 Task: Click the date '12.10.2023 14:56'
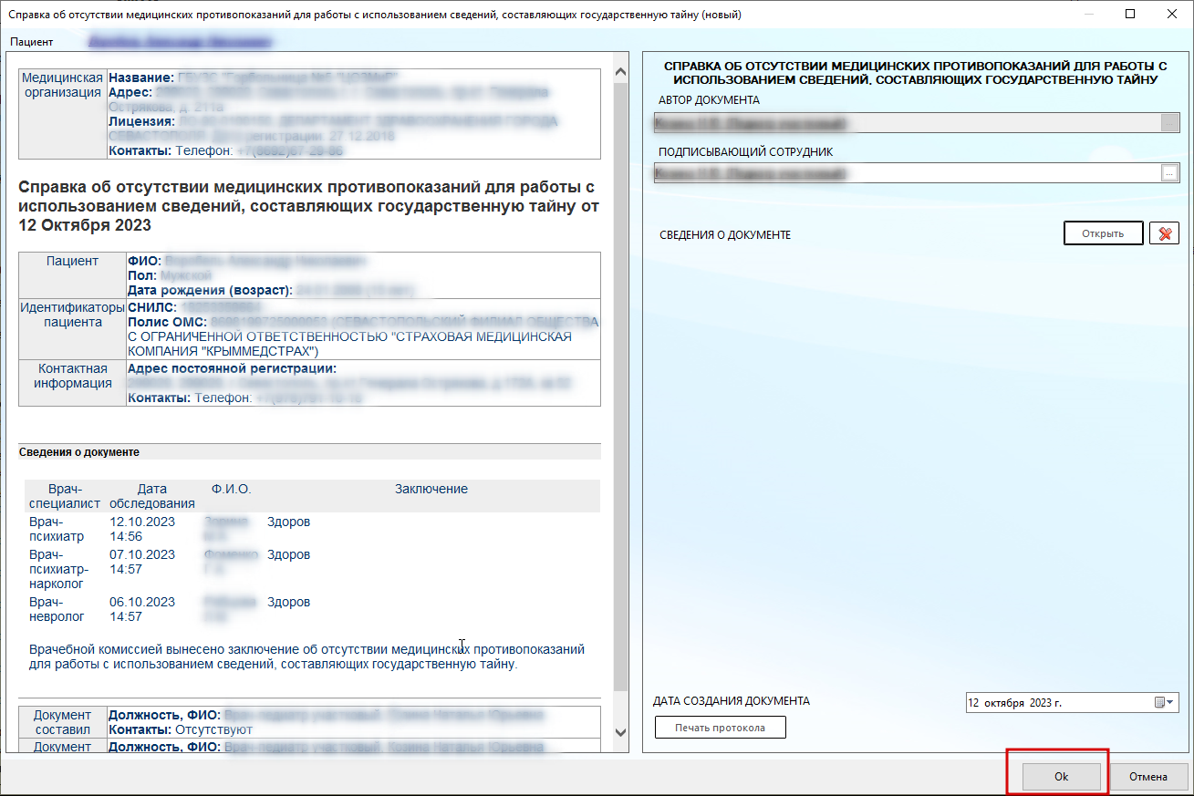click(x=142, y=529)
